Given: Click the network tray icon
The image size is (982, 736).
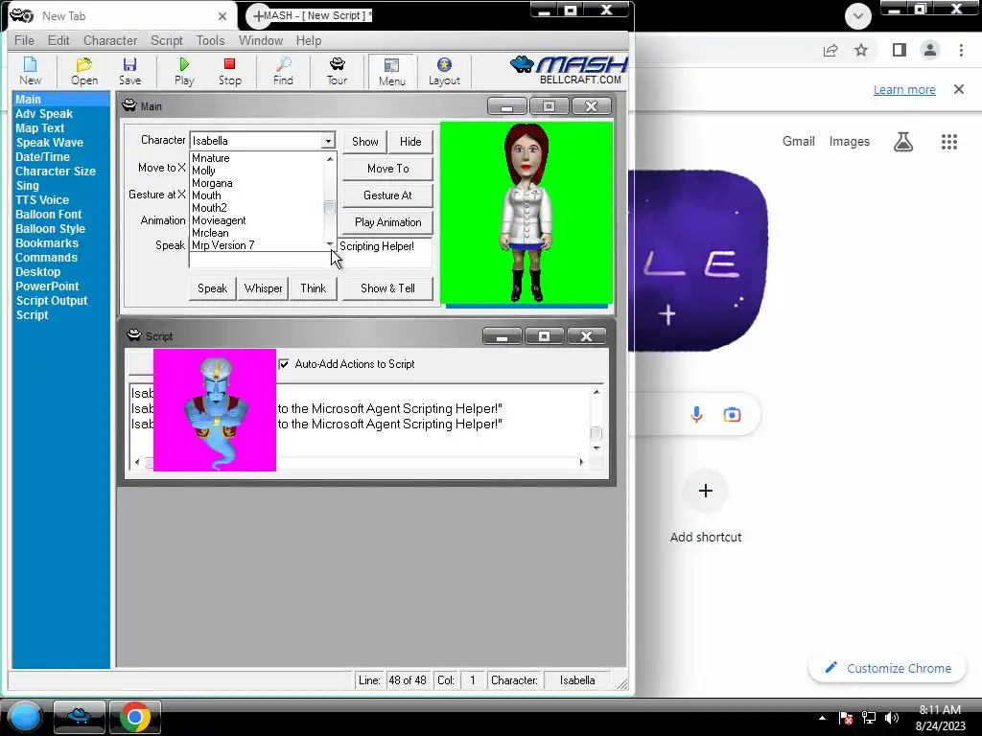Looking at the screenshot, I should 869,717.
